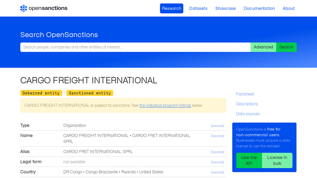
Task: Focus the search entities input field
Action: click(136, 47)
